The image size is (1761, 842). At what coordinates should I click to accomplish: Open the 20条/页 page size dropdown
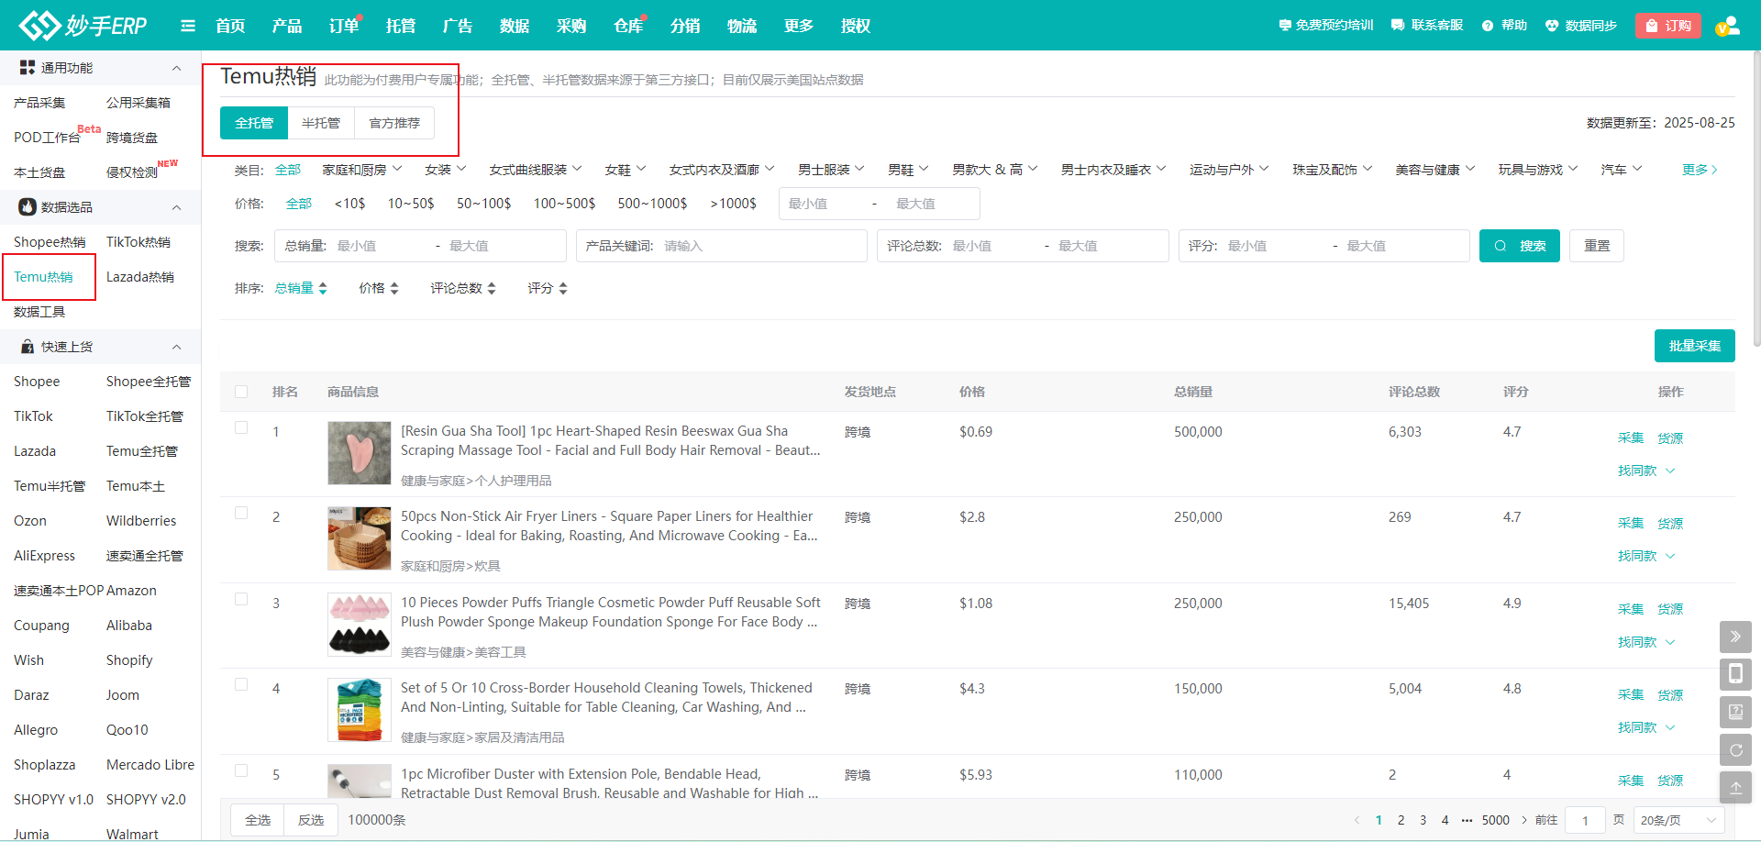(1678, 820)
